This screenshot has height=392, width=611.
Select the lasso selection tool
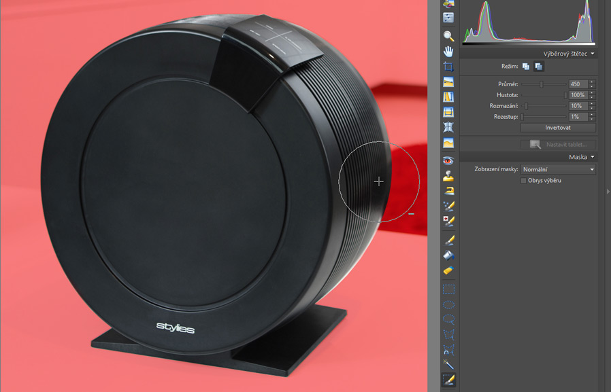448,319
